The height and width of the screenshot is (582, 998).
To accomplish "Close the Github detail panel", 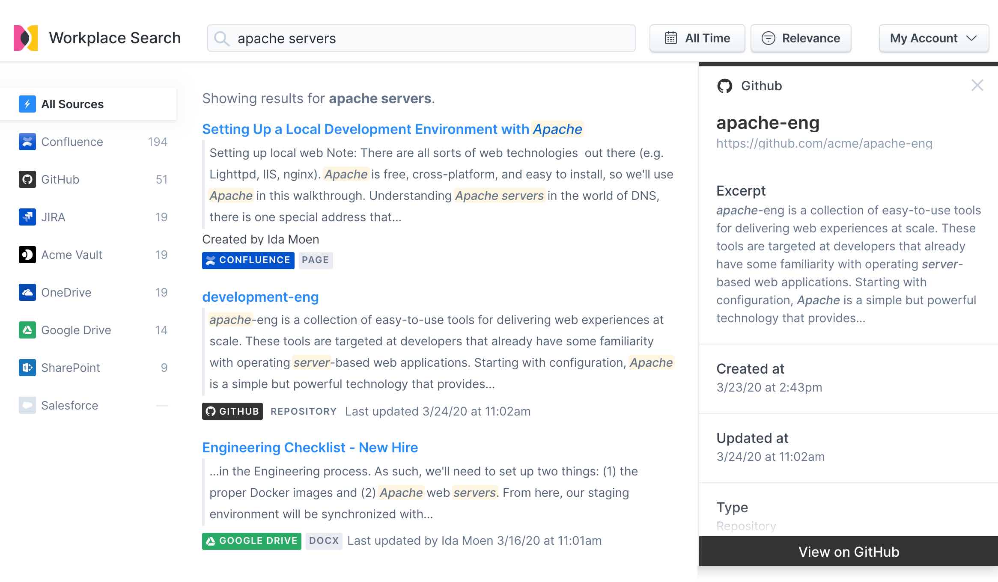I will point(977,85).
